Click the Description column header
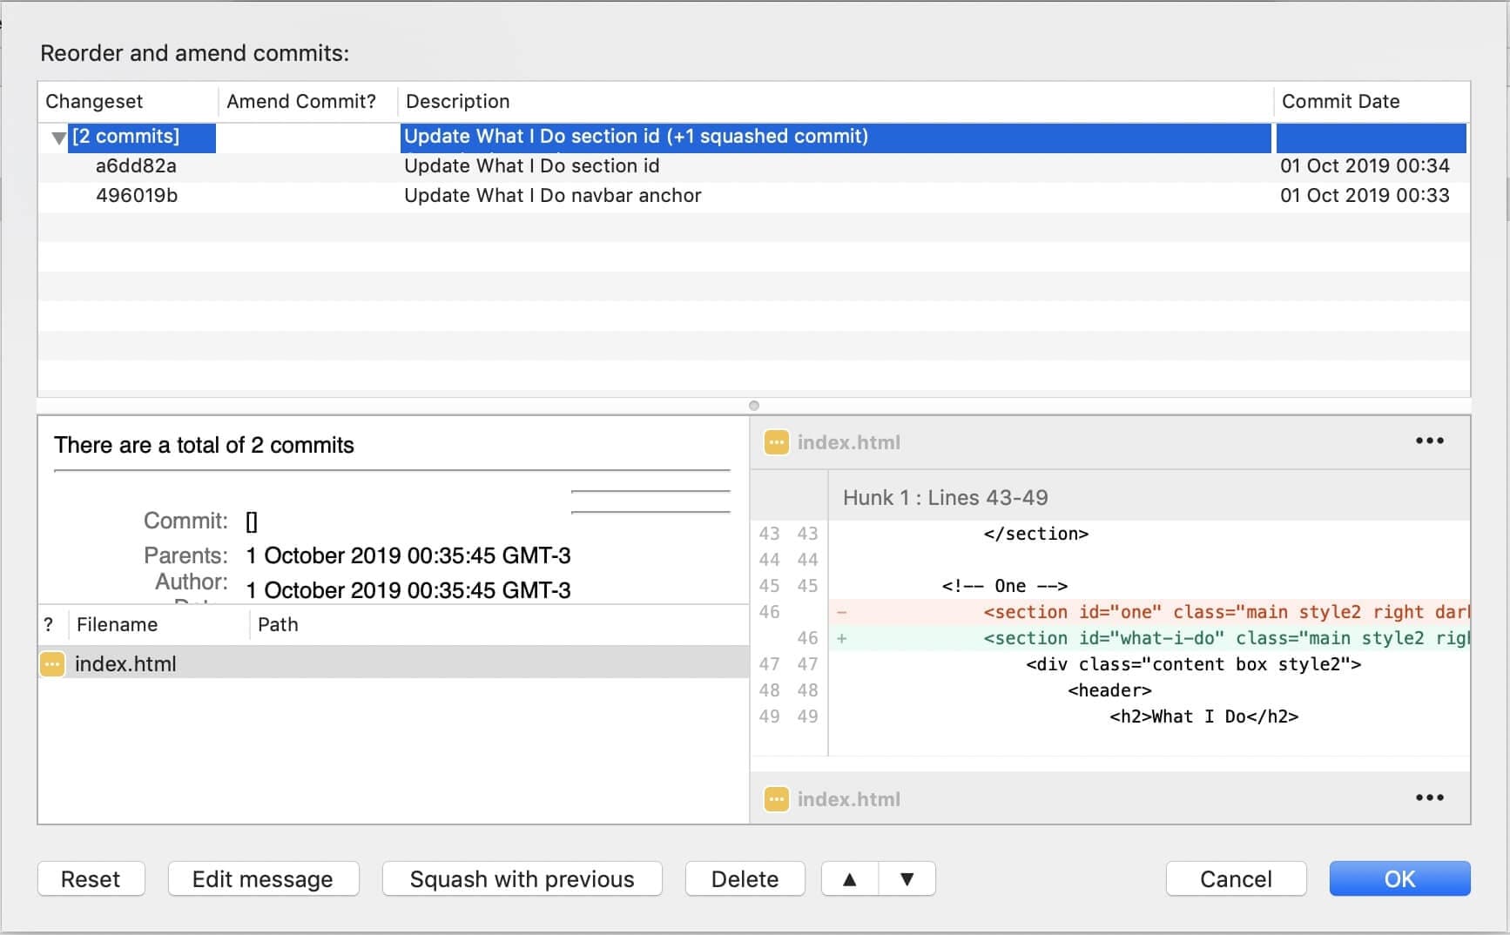The height and width of the screenshot is (935, 1510). click(x=835, y=101)
